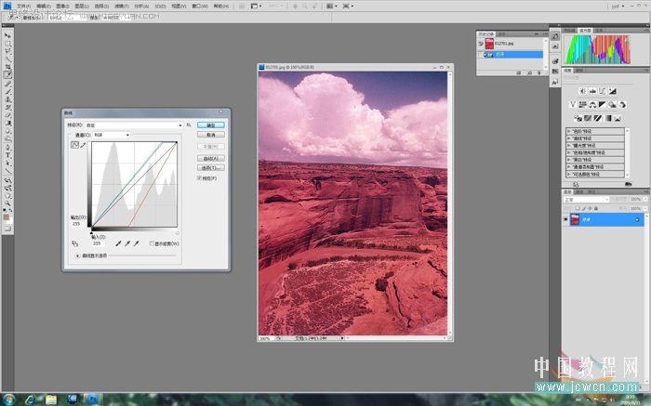651x406 pixels.
Task: Switch to the Histogram panel tab
Action: tap(585, 31)
